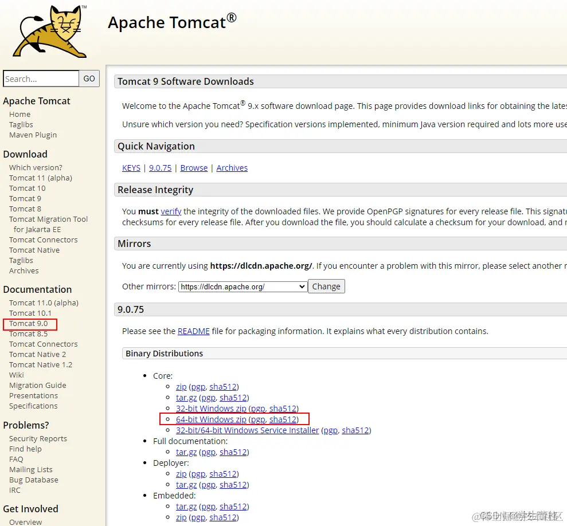Screen dimensions: 567x526
Task: Open Tomcat 8.5 documentation link
Action: 28,333
